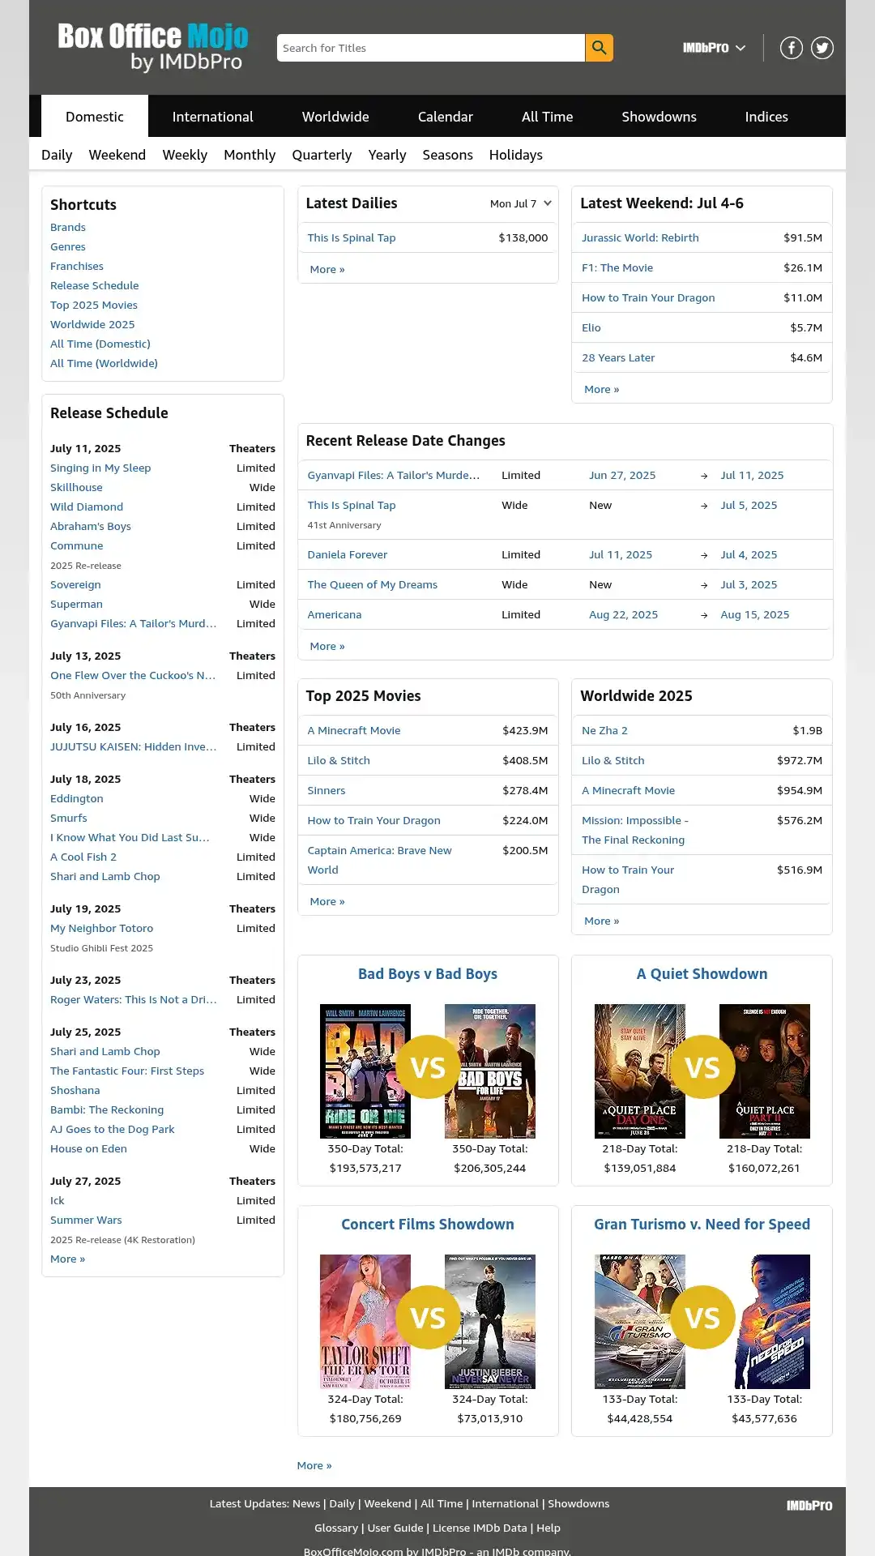Open A Quiet Showdown title link

click(x=702, y=974)
